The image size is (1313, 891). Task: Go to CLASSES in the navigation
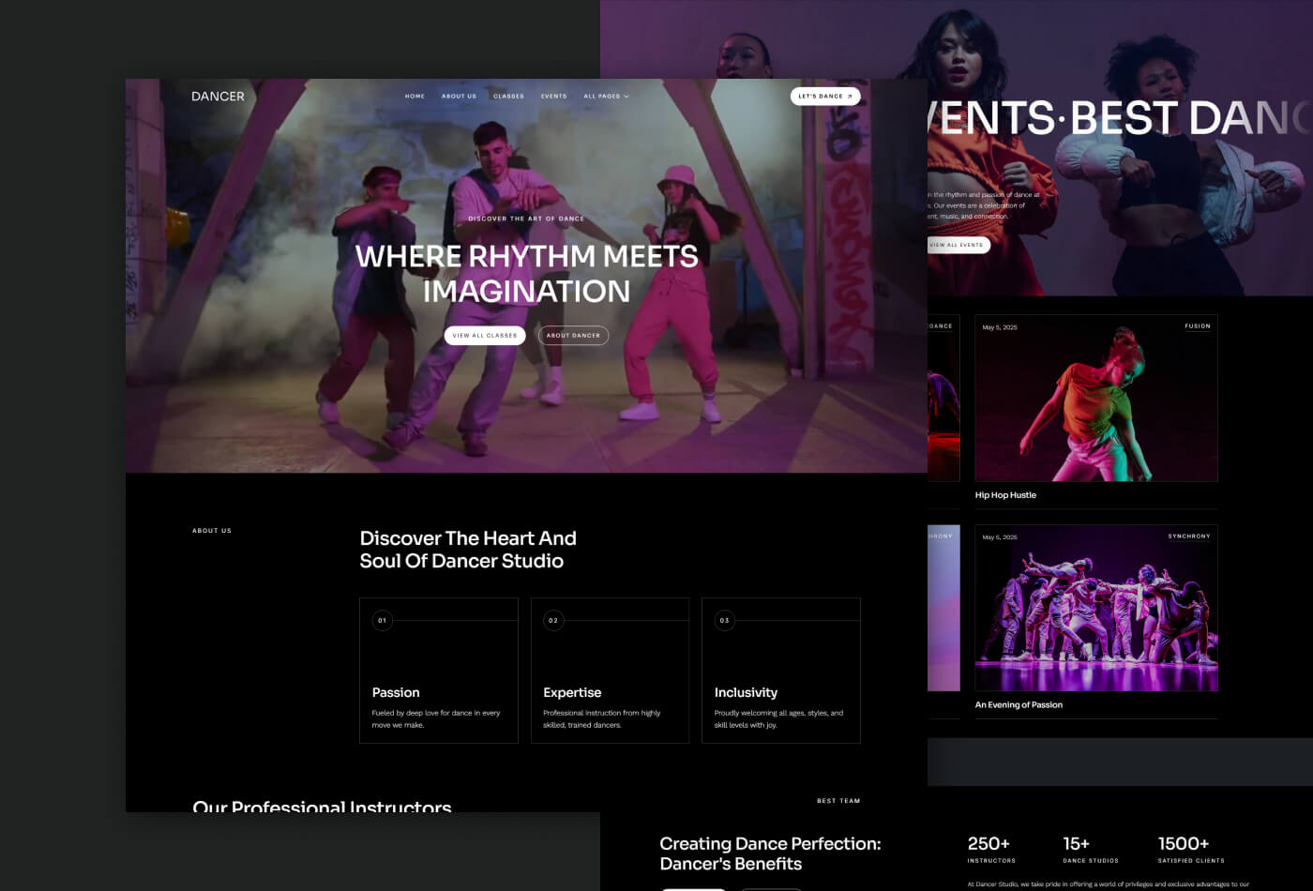pos(508,96)
